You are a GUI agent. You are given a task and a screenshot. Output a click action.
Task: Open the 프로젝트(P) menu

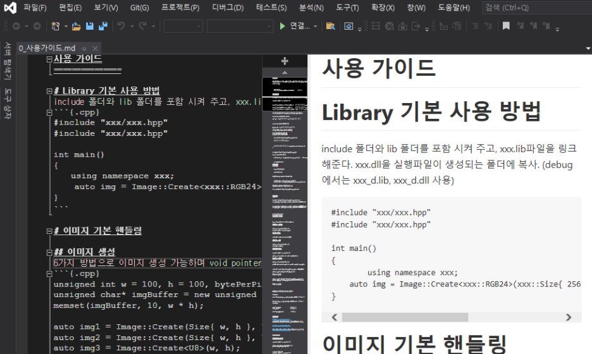coord(180,8)
